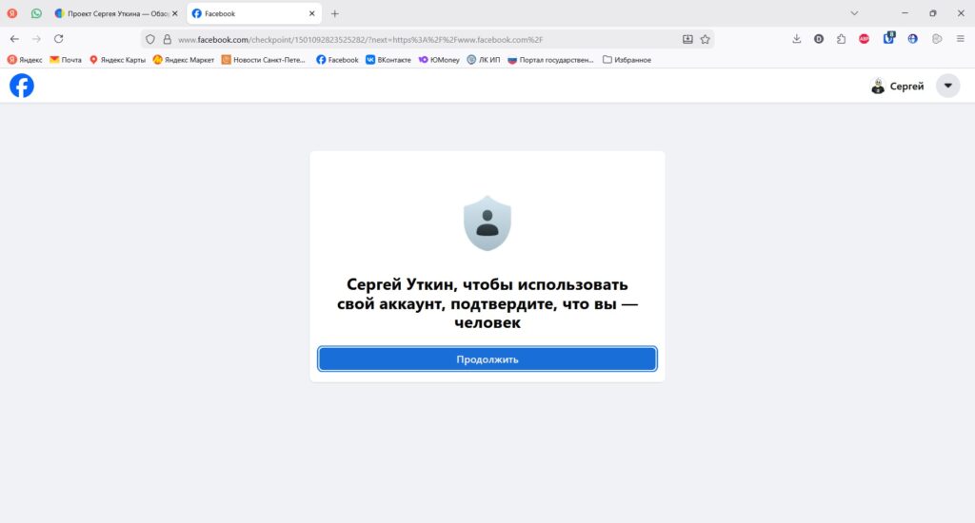Click the WhatsApp pinned tab icon

tap(36, 13)
